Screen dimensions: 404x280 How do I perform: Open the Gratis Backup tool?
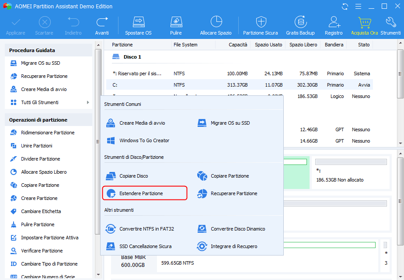pyautogui.click(x=300, y=26)
